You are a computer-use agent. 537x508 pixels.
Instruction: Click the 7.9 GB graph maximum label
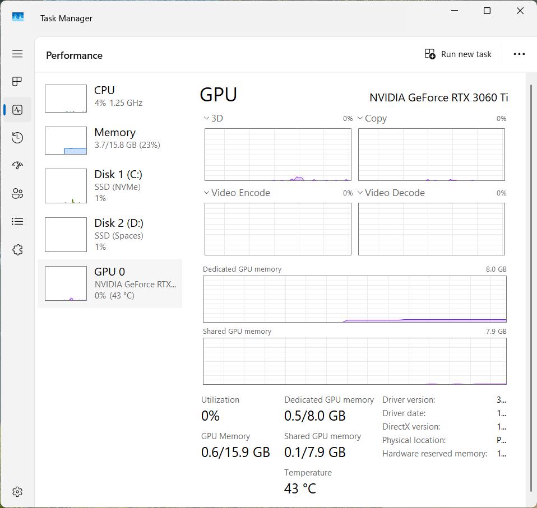click(x=496, y=332)
